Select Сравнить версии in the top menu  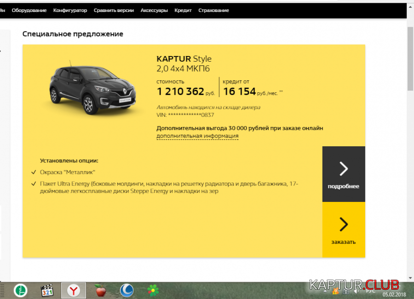pos(114,10)
